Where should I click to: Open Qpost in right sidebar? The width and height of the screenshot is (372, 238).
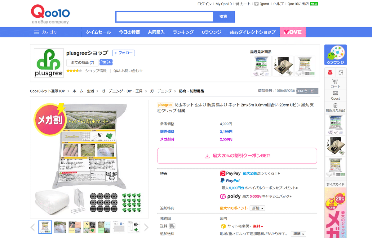(335, 95)
